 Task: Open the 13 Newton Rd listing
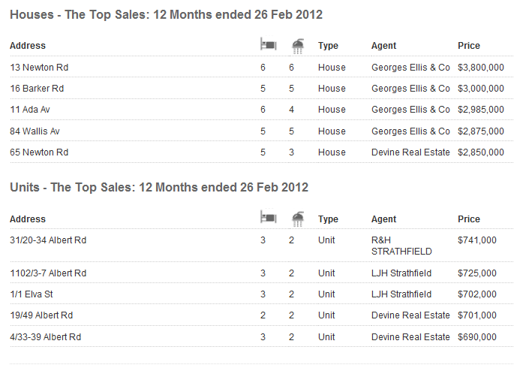tap(40, 68)
